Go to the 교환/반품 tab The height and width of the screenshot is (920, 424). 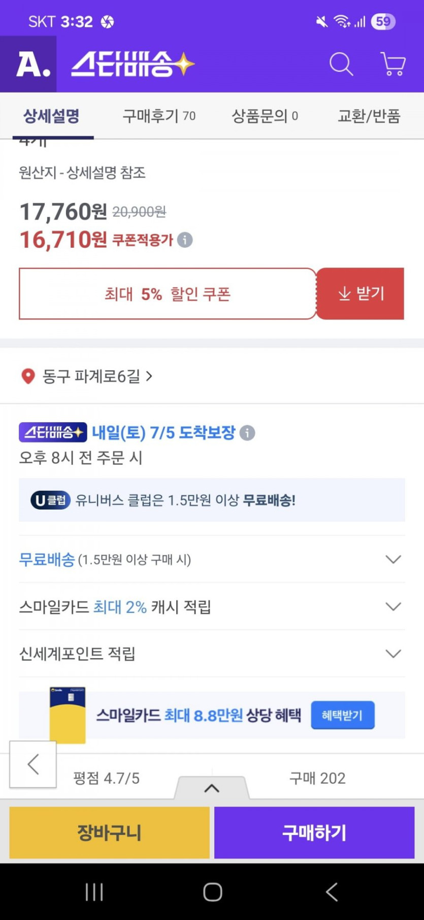click(x=369, y=116)
